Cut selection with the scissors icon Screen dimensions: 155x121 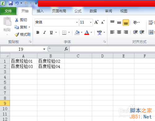tap(16, 20)
